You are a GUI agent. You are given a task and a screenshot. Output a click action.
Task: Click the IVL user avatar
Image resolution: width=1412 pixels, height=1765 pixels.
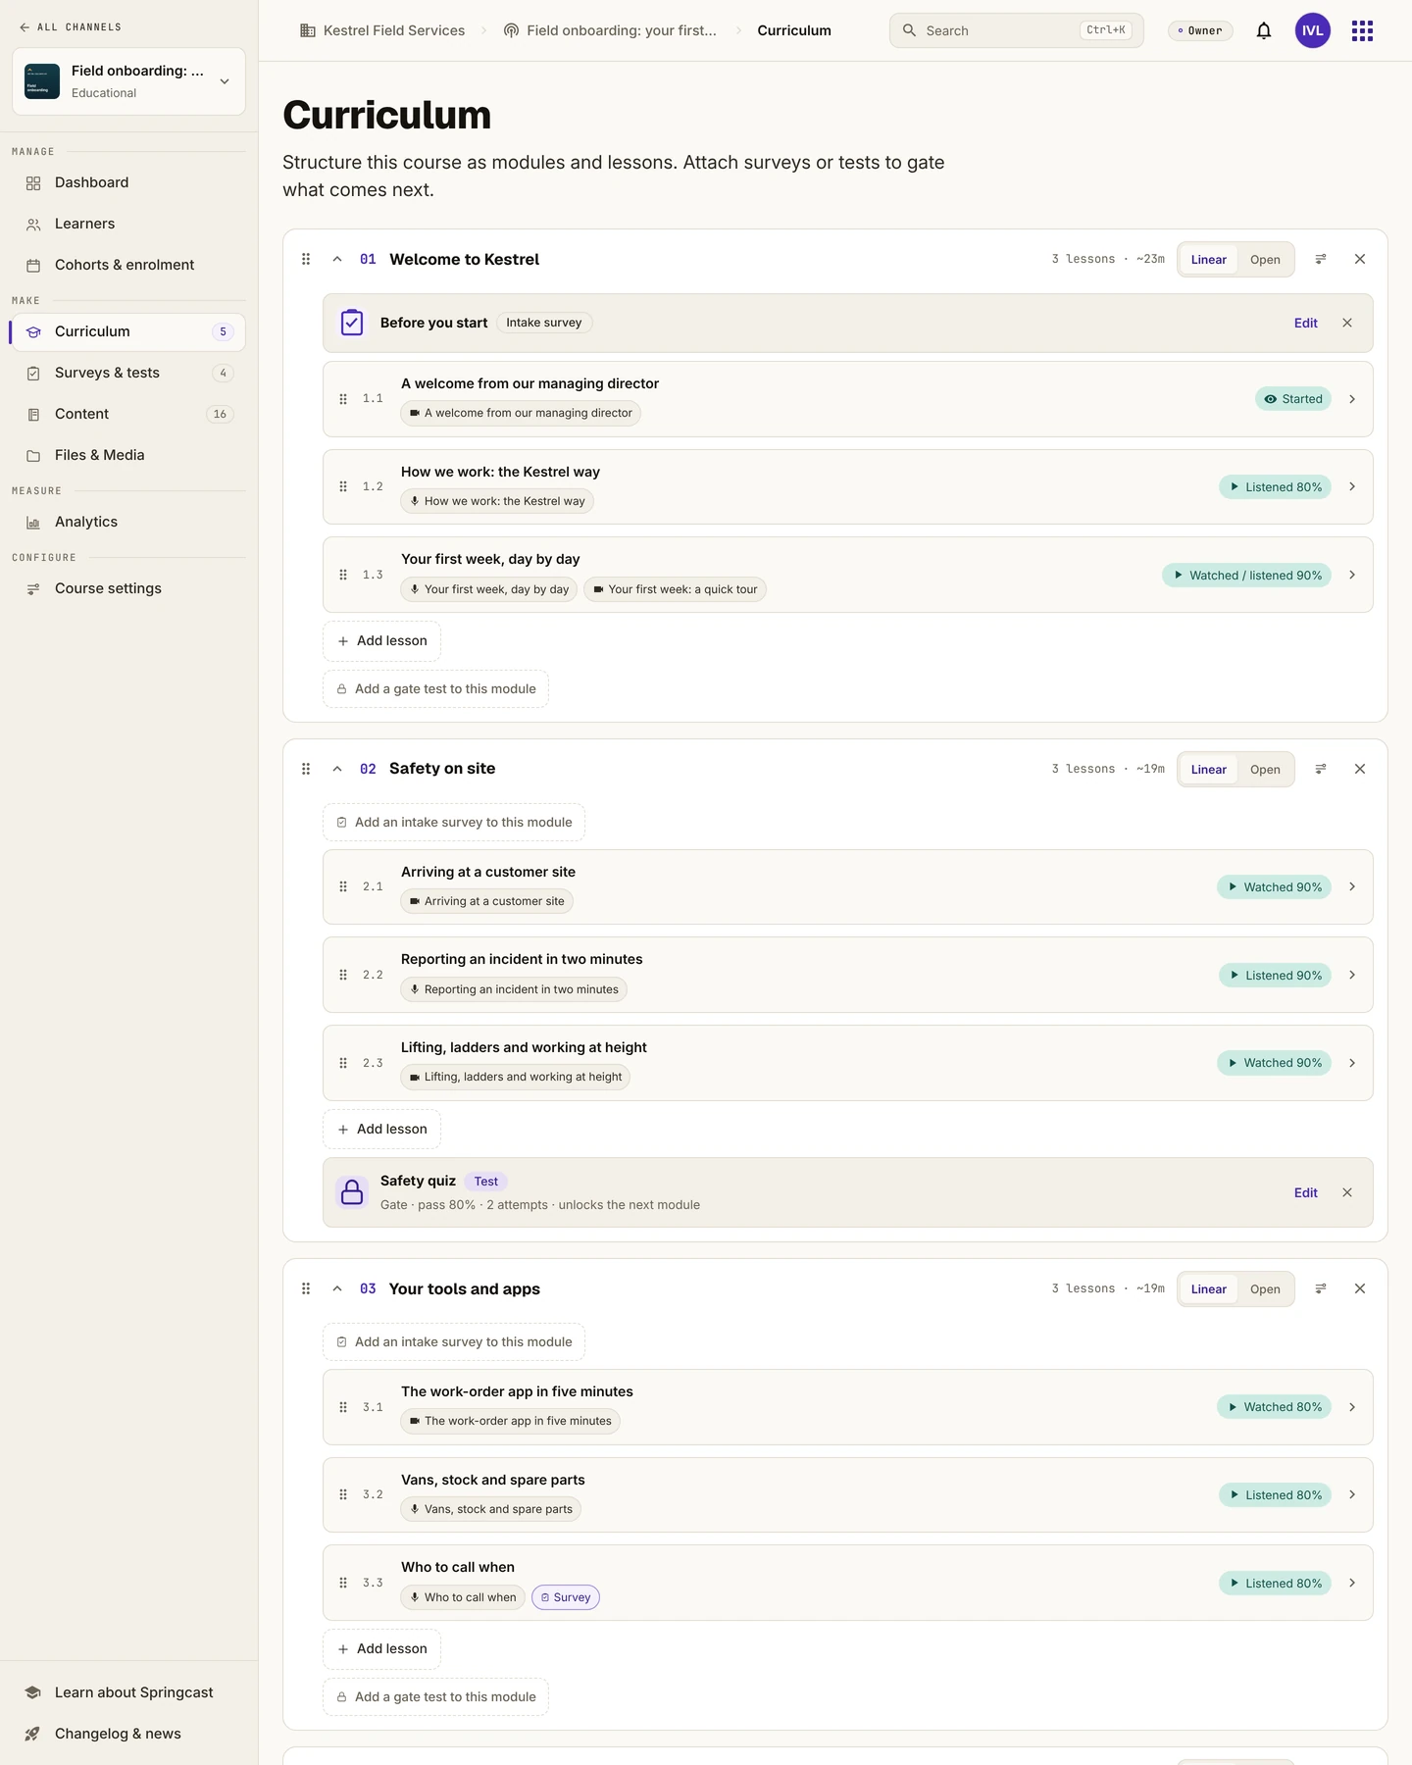(1313, 30)
